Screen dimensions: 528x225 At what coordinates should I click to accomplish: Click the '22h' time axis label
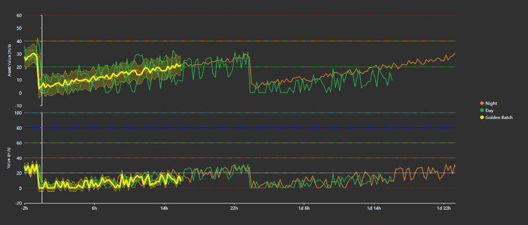coord(234,209)
